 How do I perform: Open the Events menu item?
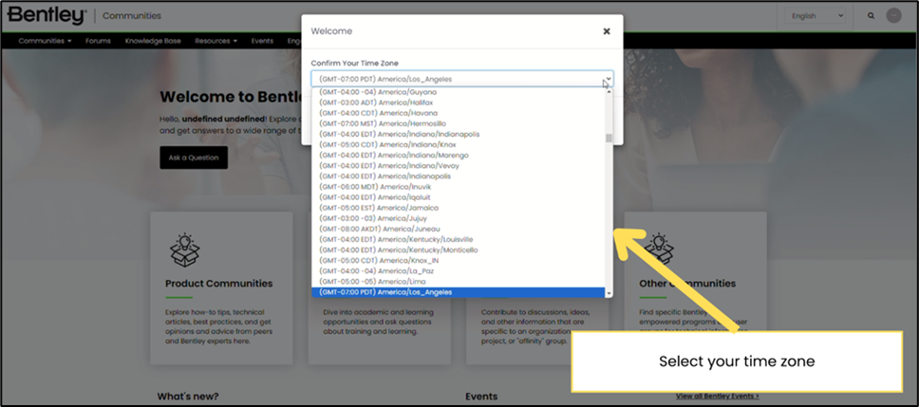coord(262,41)
